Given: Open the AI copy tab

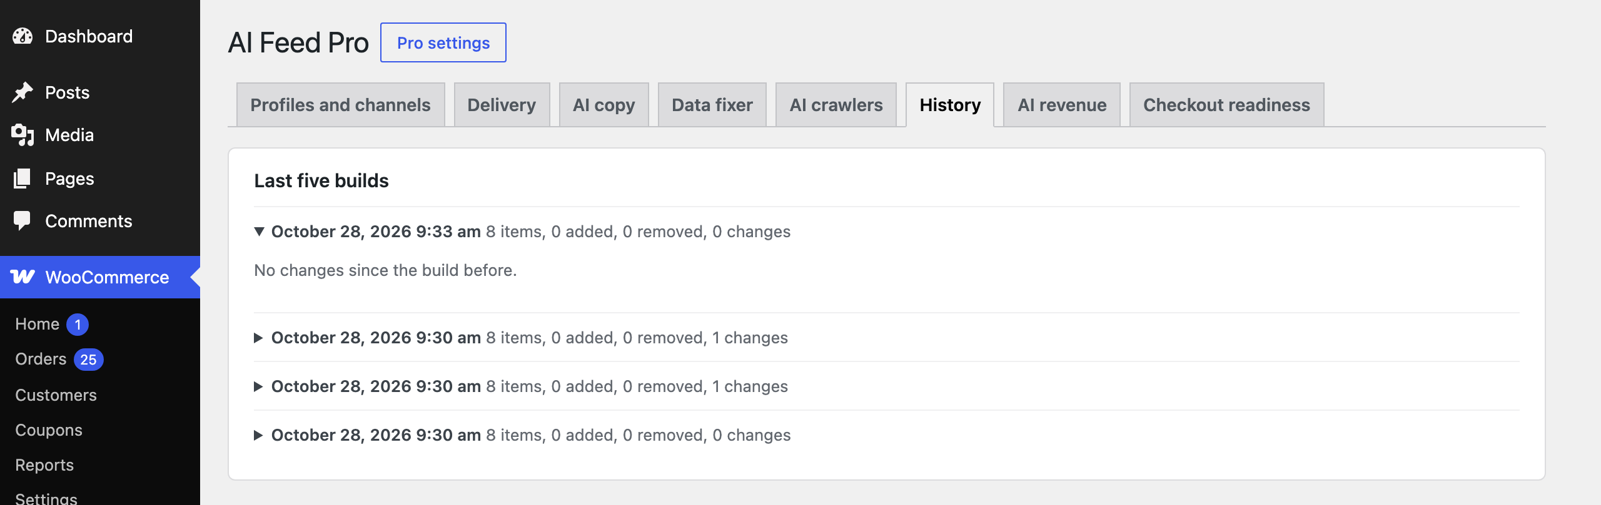Looking at the screenshot, I should coord(604,105).
